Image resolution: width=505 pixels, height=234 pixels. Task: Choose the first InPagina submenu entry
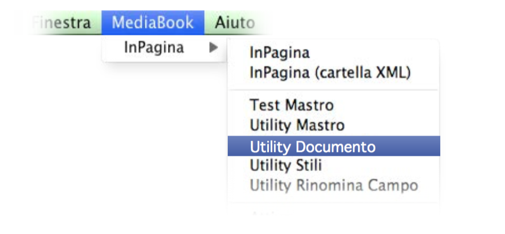(x=280, y=53)
